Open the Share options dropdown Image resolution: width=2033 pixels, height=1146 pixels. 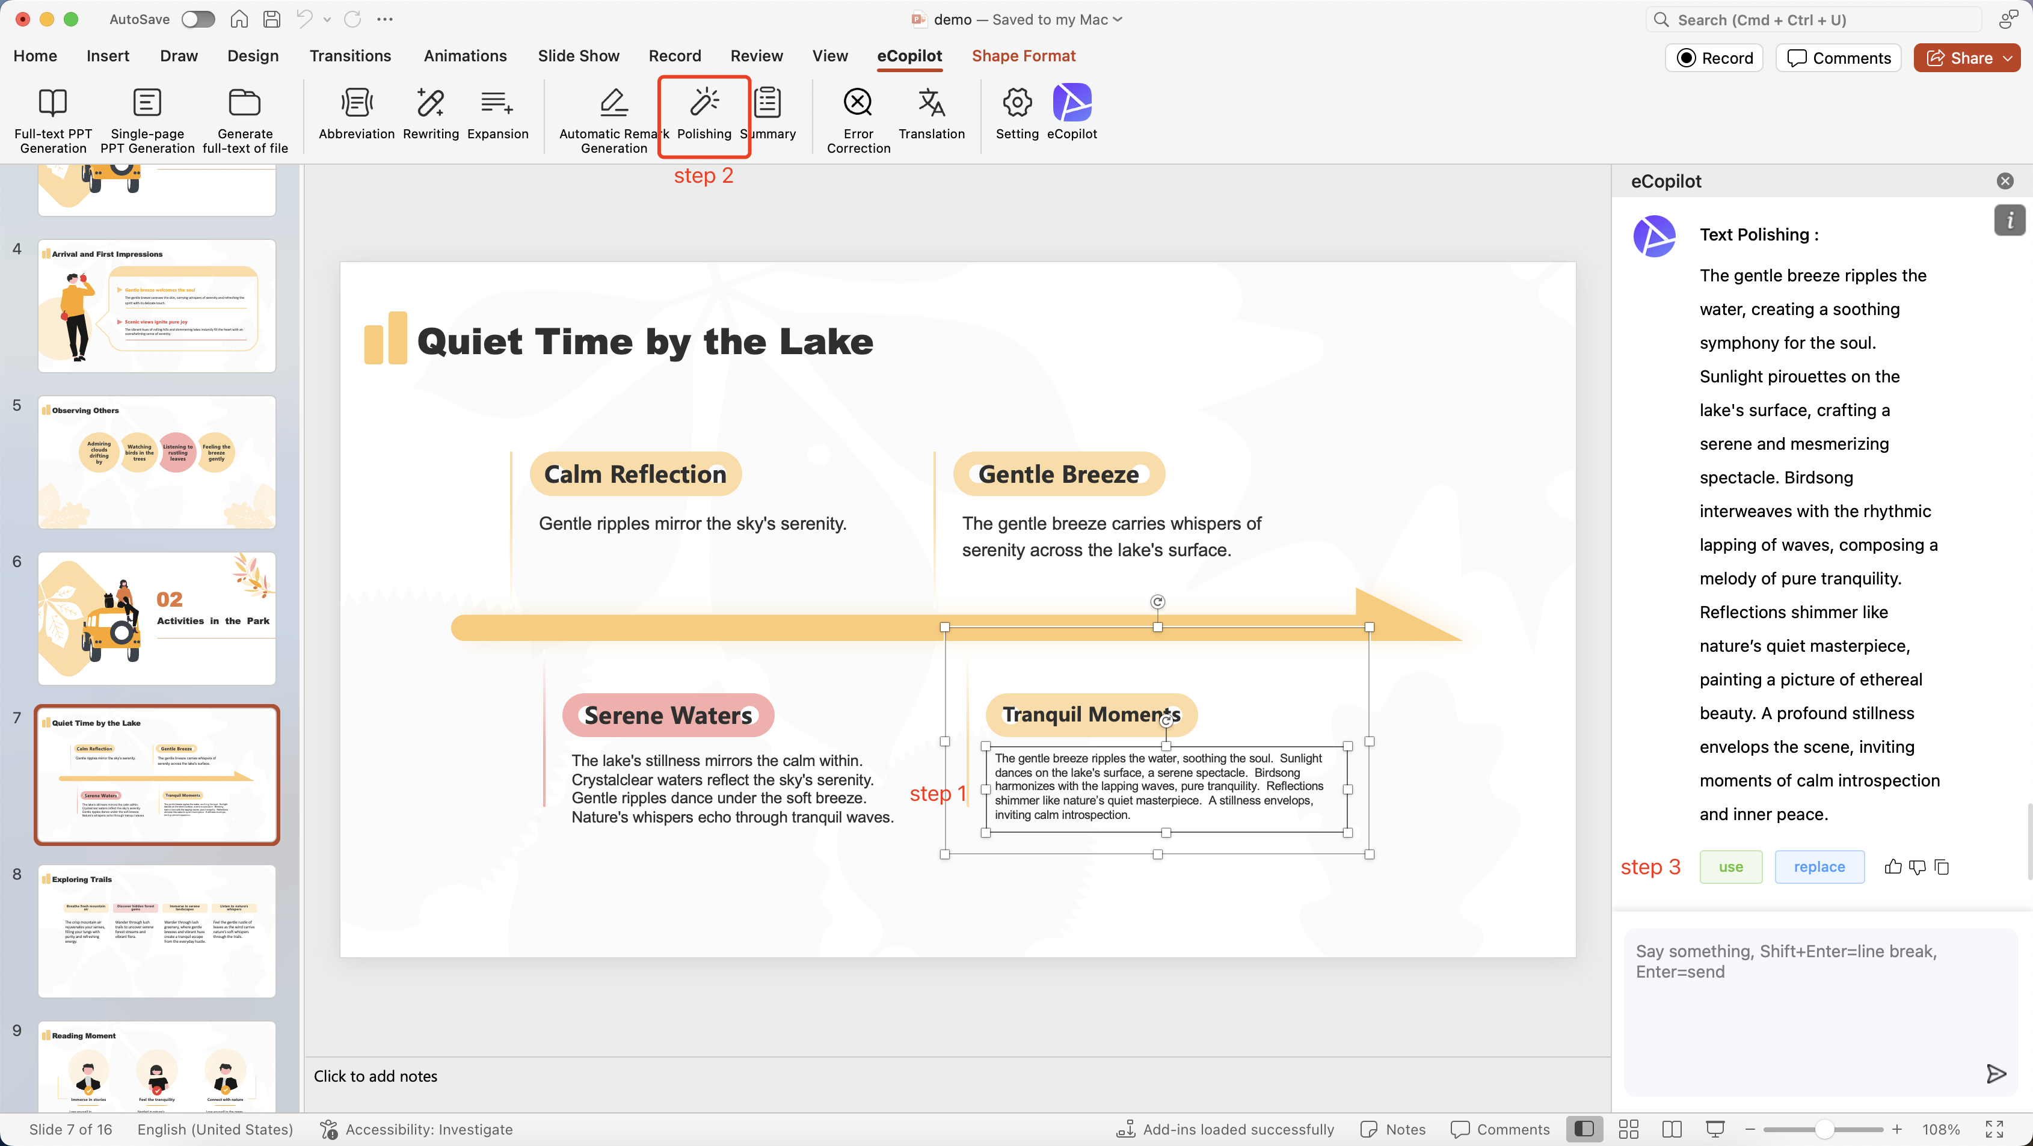(2010, 58)
